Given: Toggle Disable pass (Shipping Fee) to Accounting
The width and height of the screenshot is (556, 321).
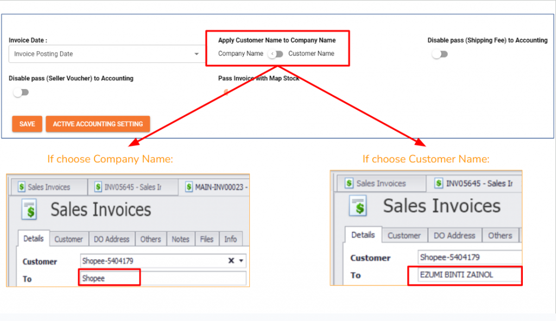Looking at the screenshot, I should [440, 54].
